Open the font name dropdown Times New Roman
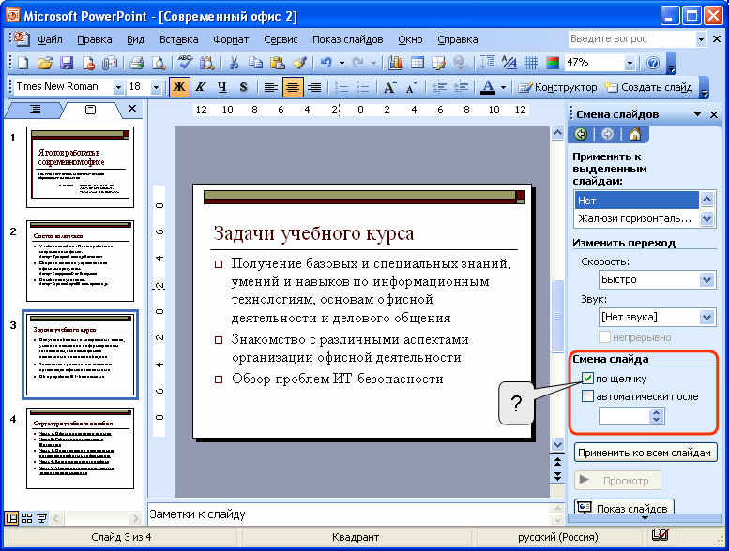Image resolution: width=729 pixels, height=551 pixels. (118, 87)
